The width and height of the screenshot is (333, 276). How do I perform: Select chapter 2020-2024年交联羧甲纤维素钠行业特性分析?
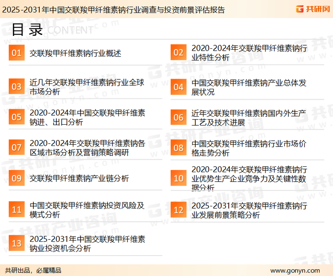pyautogui.click(x=249, y=53)
